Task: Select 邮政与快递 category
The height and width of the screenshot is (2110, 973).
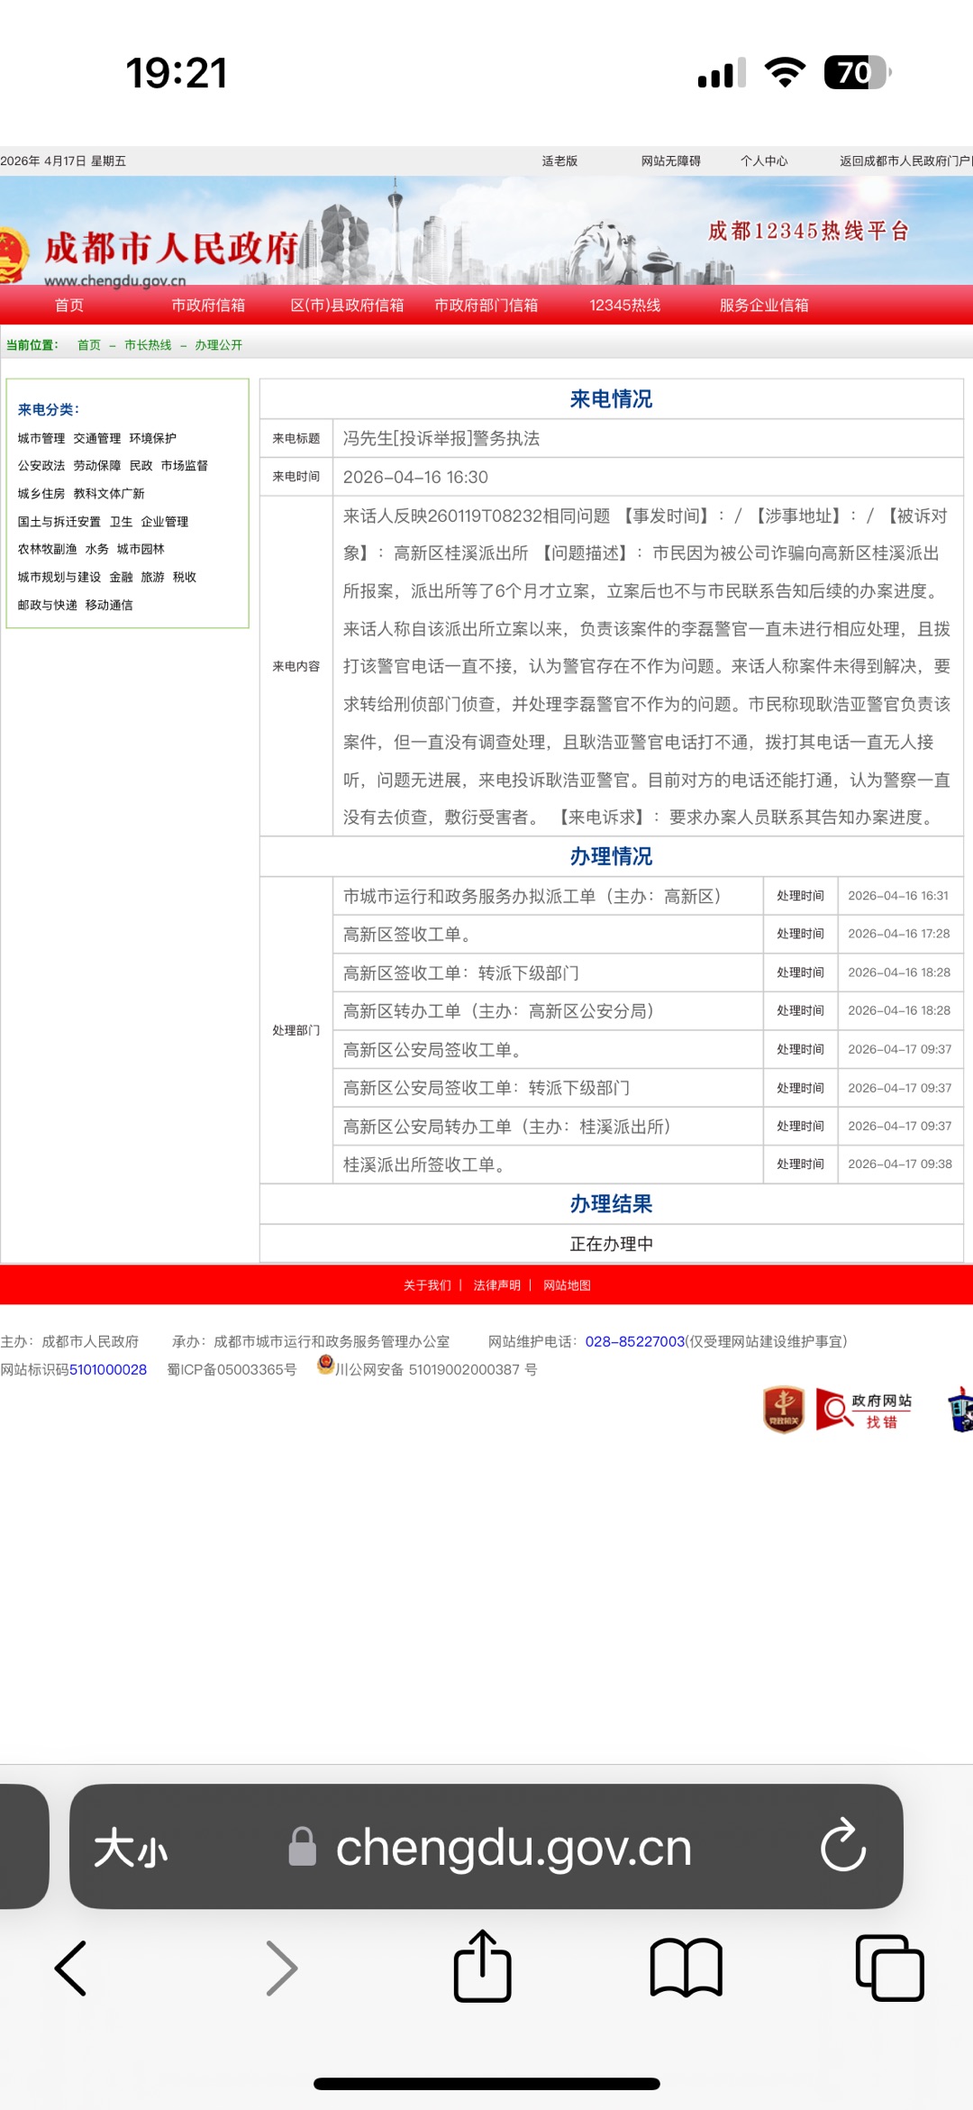Action: click(x=48, y=606)
